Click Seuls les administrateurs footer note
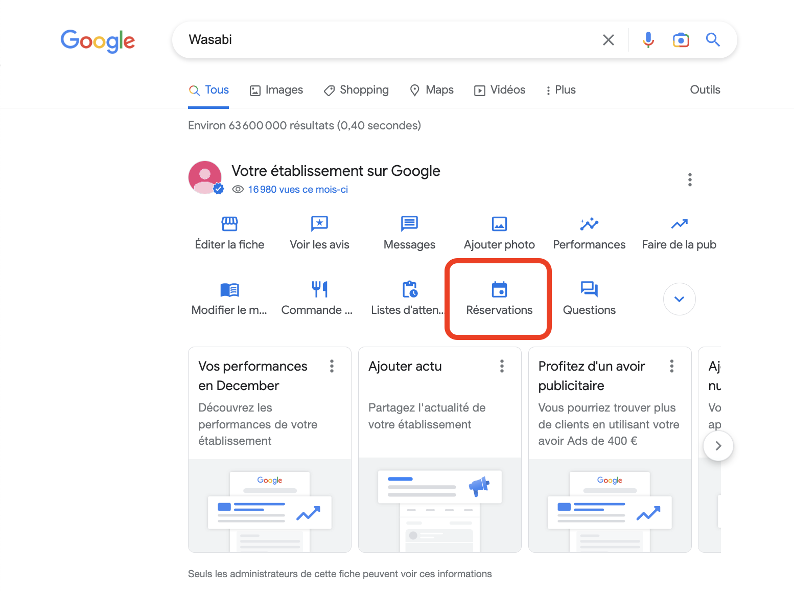 [x=340, y=574]
